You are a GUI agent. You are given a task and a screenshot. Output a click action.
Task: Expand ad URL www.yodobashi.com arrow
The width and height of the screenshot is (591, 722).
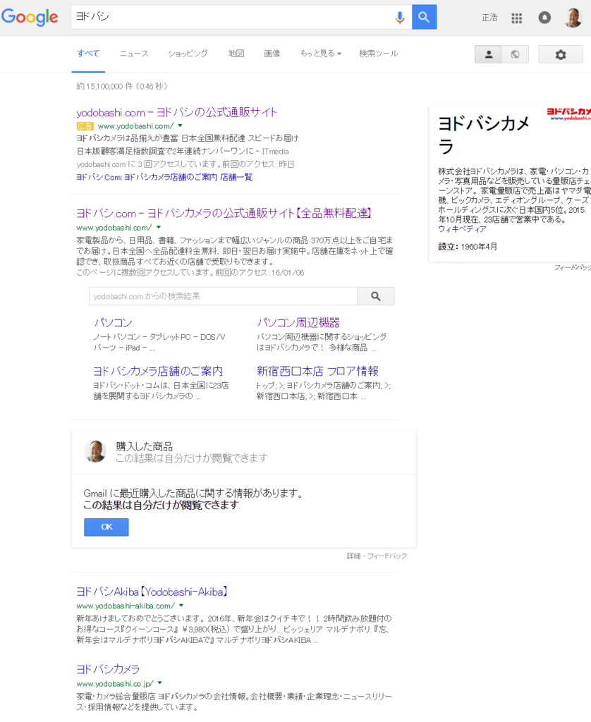(x=180, y=126)
